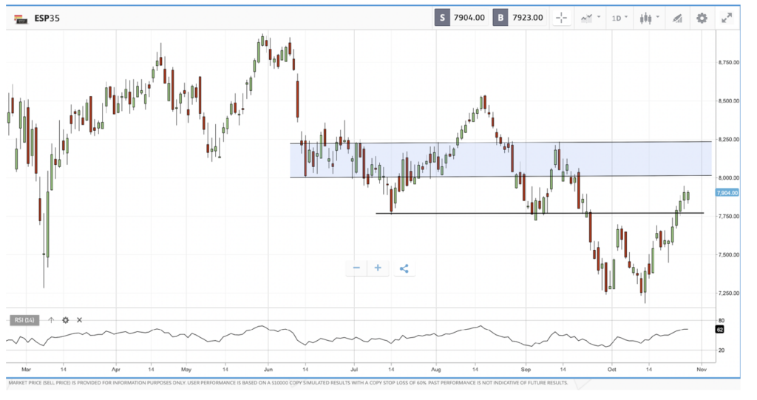Image resolution: width=757 pixels, height=400 pixels.
Task: Open the candlestick chart type dropdown
Action: (x=649, y=18)
